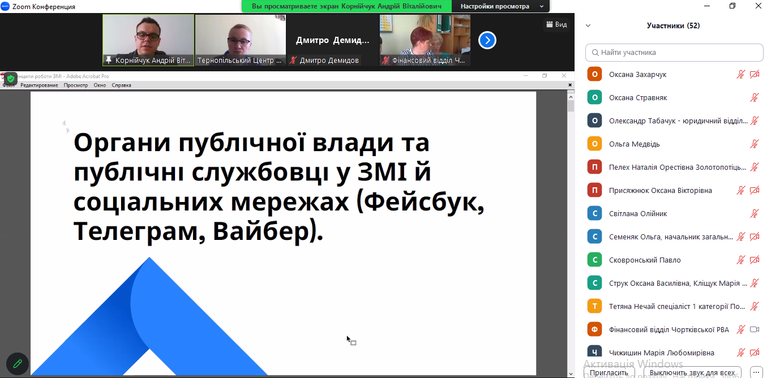Open the Редактирование menu in Acrobat
This screenshot has width=767, height=378.
(x=39, y=85)
